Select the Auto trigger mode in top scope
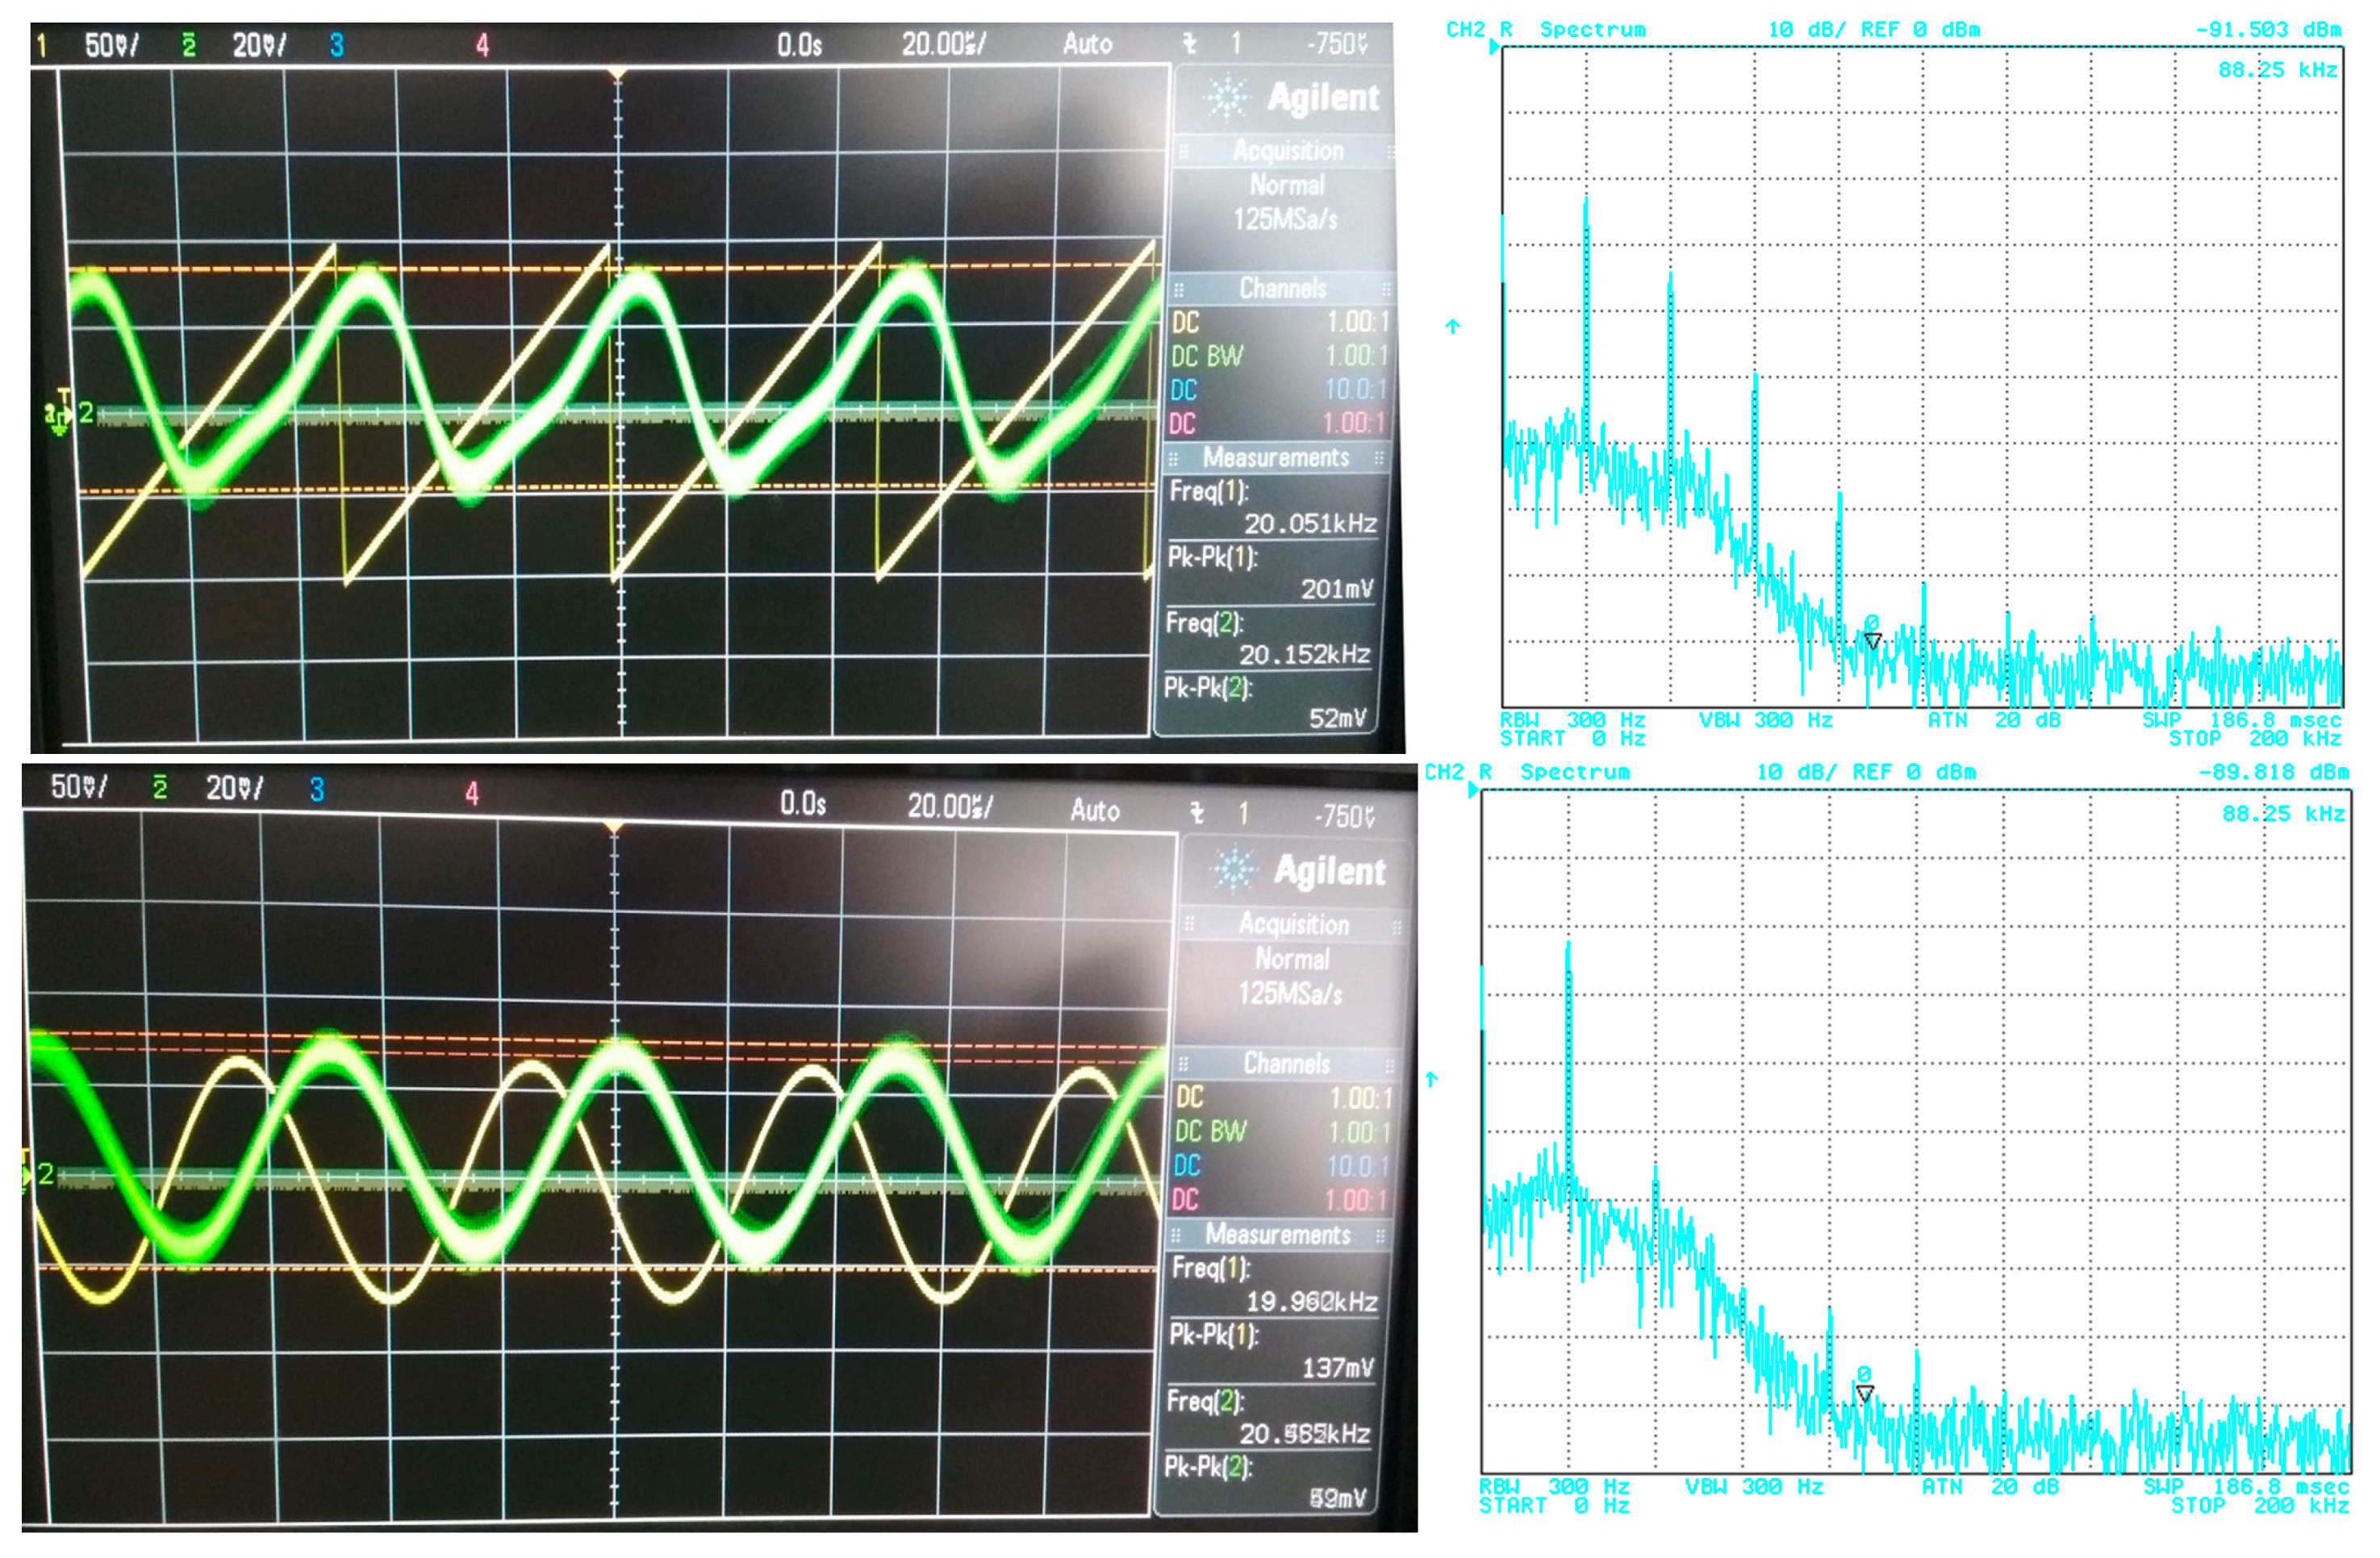 1087,44
